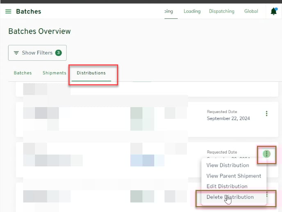Open the notifications bell
282x212 pixels.
pyautogui.click(x=274, y=11)
